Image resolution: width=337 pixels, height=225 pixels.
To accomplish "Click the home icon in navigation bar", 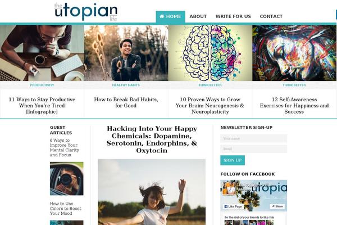I will [x=162, y=16].
